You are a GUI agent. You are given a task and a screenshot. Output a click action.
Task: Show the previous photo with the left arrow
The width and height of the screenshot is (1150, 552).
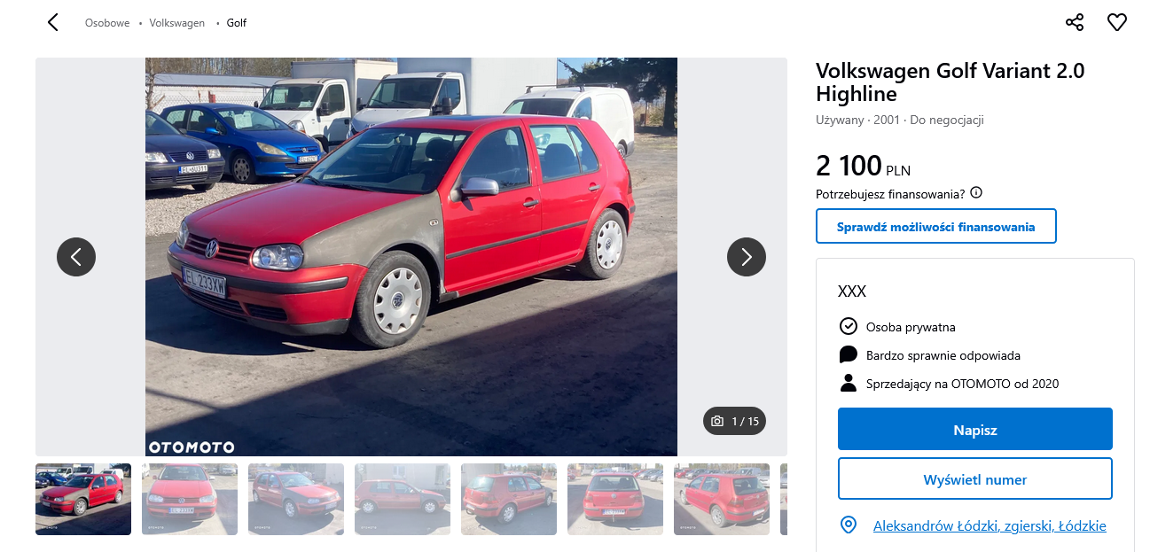pyautogui.click(x=76, y=257)
